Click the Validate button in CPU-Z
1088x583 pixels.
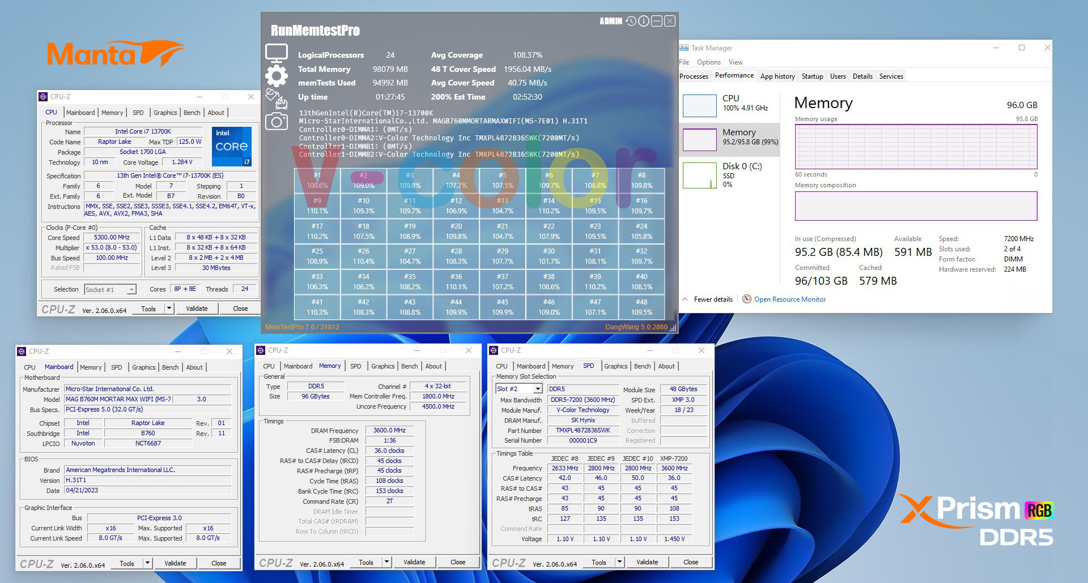[x=197, y=308]
